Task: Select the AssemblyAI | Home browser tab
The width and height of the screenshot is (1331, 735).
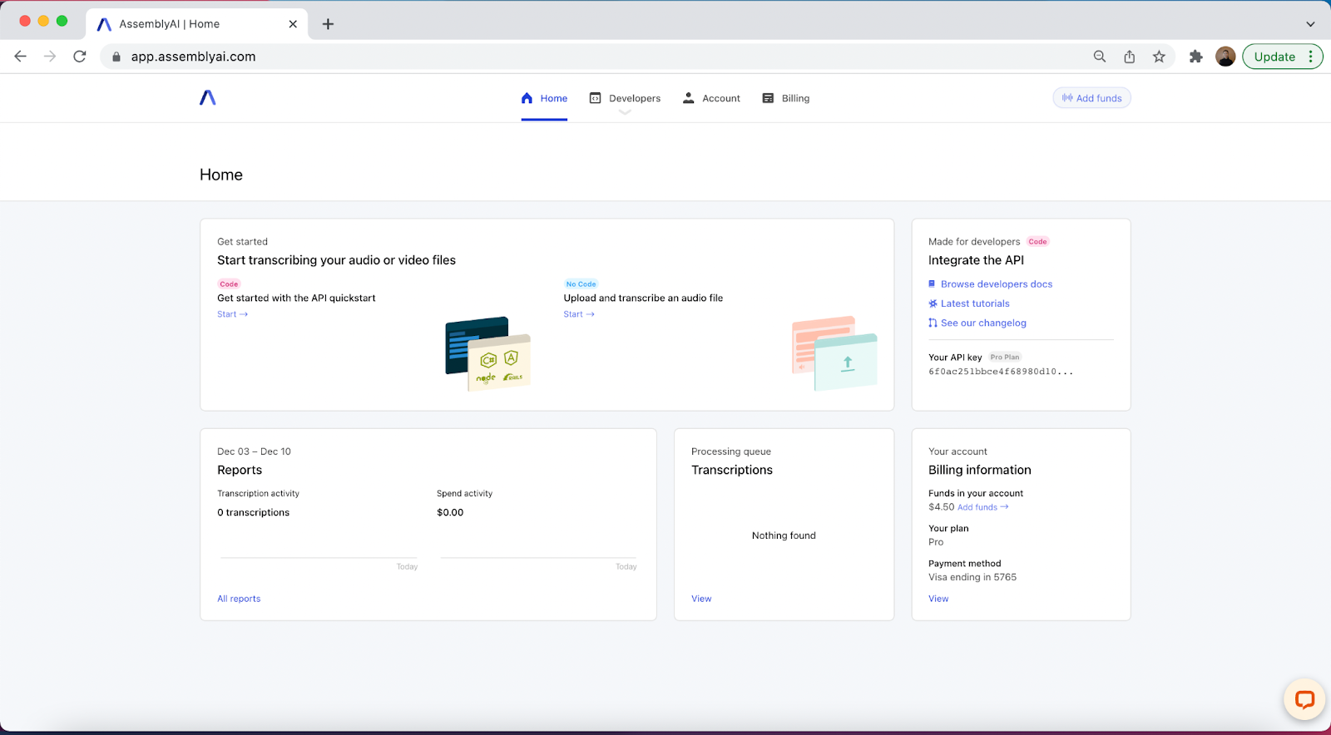Action: [196, 24]
